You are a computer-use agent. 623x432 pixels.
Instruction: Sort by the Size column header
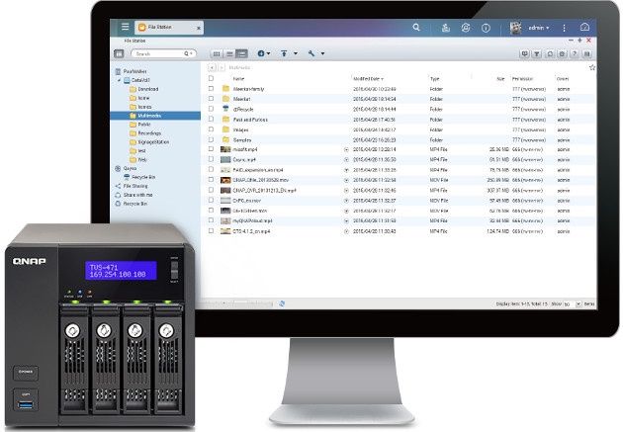[500, 79]
